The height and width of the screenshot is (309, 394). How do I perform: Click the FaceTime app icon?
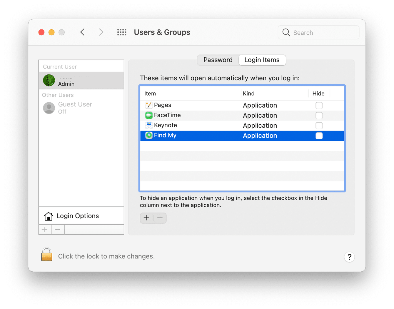coord(149,115)
